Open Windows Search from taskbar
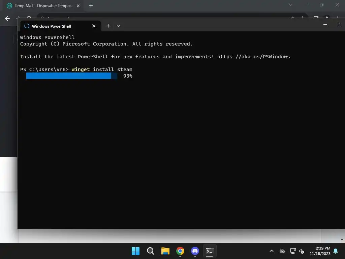345x259 pixels. pyautogui.click(x=151, y=251)
